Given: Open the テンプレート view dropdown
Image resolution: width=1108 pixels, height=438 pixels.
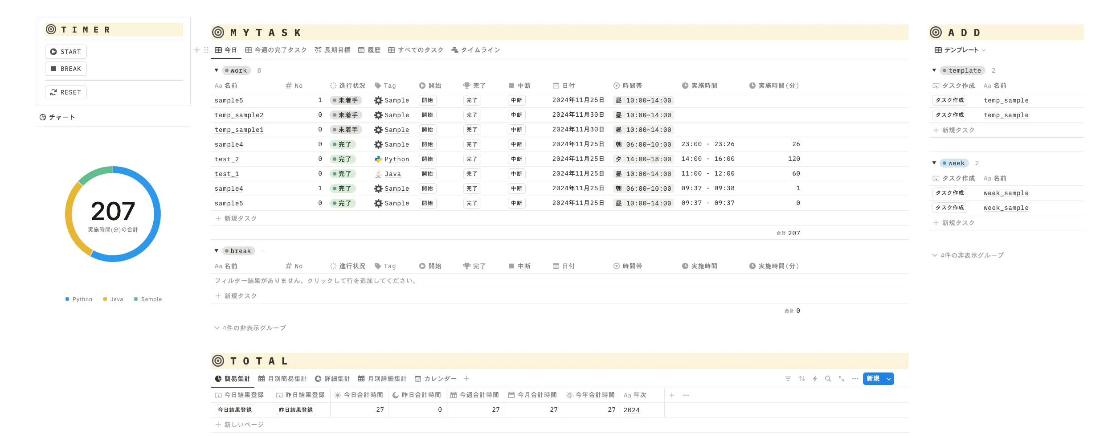Looking at the screenshot, I should [960, 50].
